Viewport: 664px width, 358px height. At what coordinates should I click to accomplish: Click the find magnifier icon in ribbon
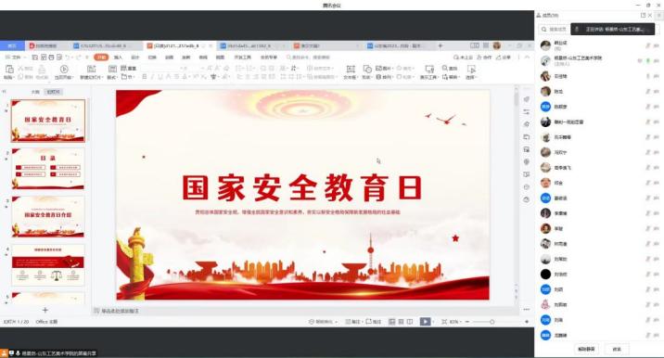(x=445, y=68)
